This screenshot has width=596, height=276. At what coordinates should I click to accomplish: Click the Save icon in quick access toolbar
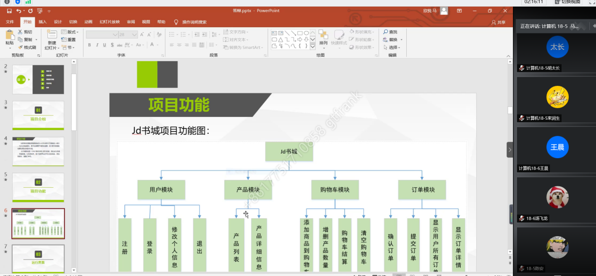[x=9, y=11]
